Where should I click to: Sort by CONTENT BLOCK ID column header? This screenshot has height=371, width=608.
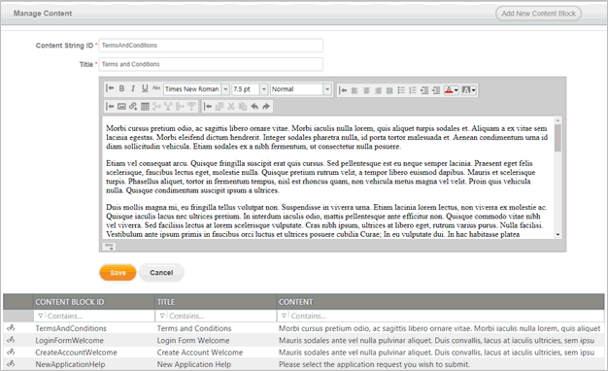[70, 302]
